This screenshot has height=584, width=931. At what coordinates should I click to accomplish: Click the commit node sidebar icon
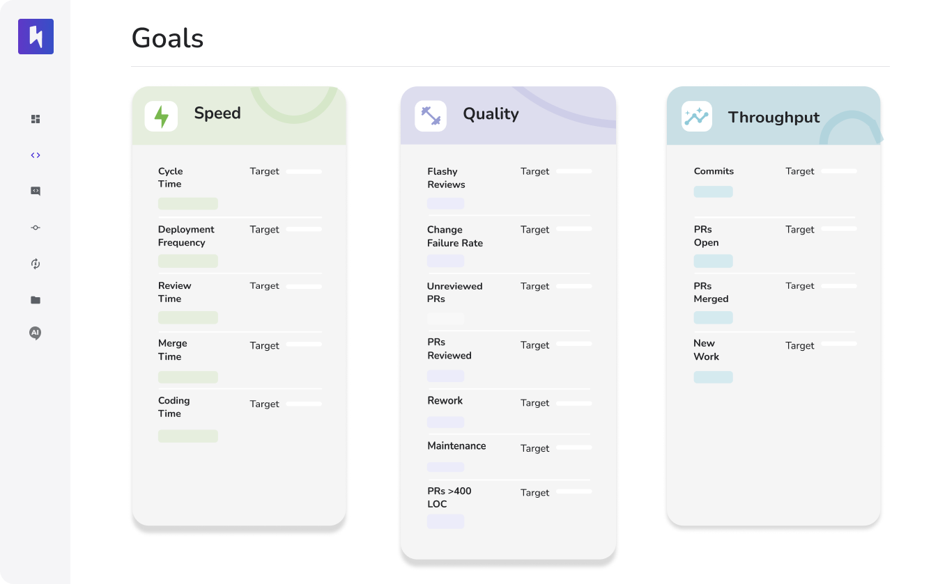point(36,228)
